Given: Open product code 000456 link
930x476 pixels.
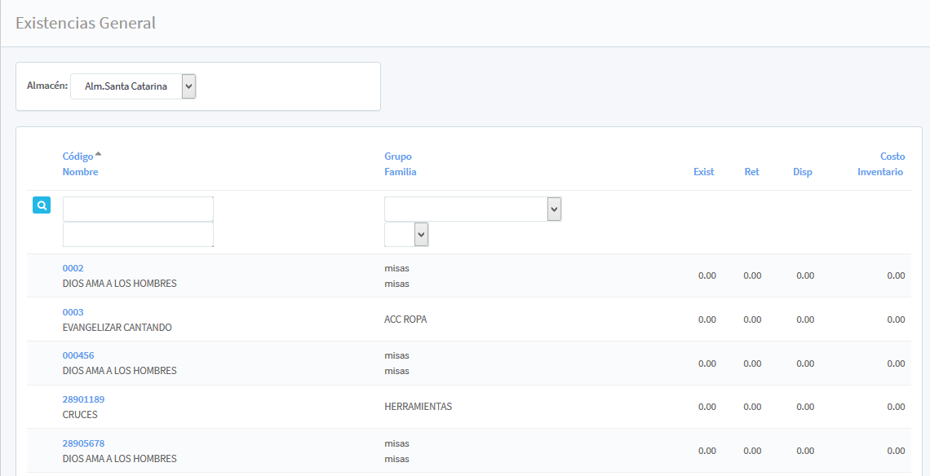Looking at the screenshot, I should pyautogui.click(x=78, y=355).
